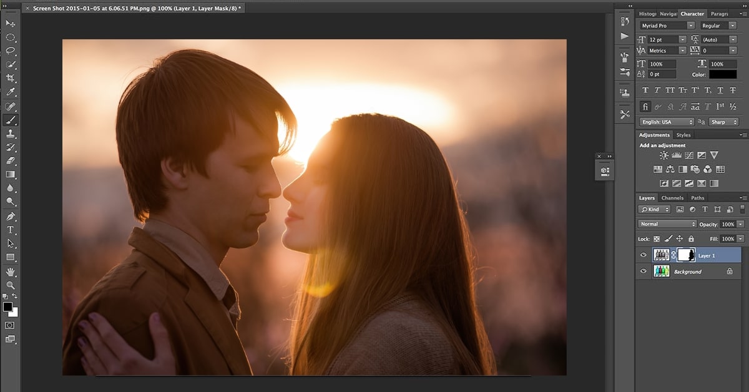Toggle All Caps text style
The height and width of the screenshot is (392, 749).
coord(670,91)
